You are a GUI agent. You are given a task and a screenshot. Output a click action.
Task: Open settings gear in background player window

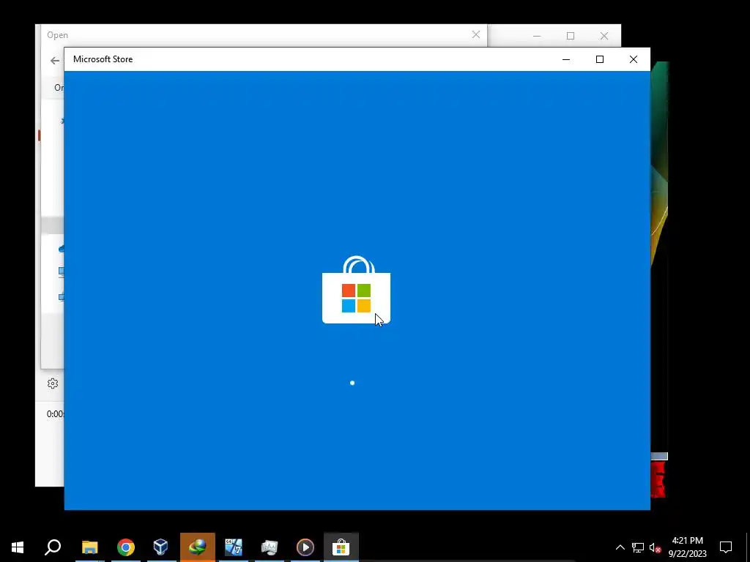tap(53, 383)
